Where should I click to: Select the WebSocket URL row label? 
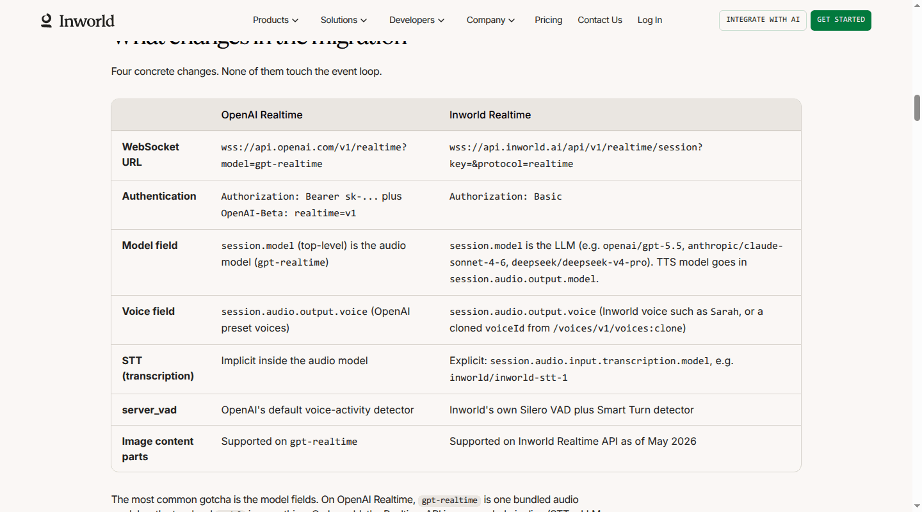[150, 155]
